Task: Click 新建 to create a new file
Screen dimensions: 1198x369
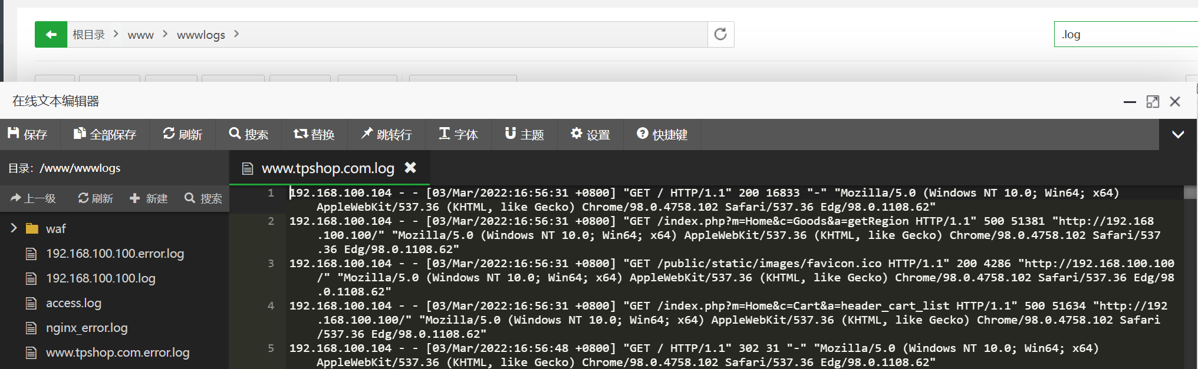Action: (x=149, y=199)
